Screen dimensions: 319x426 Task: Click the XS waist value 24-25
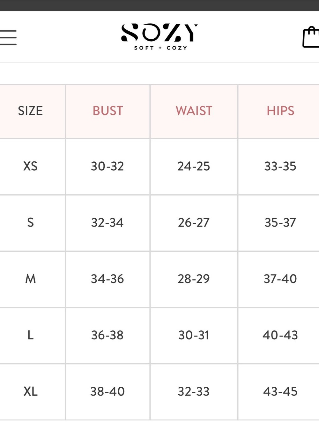tap(194, 166)
